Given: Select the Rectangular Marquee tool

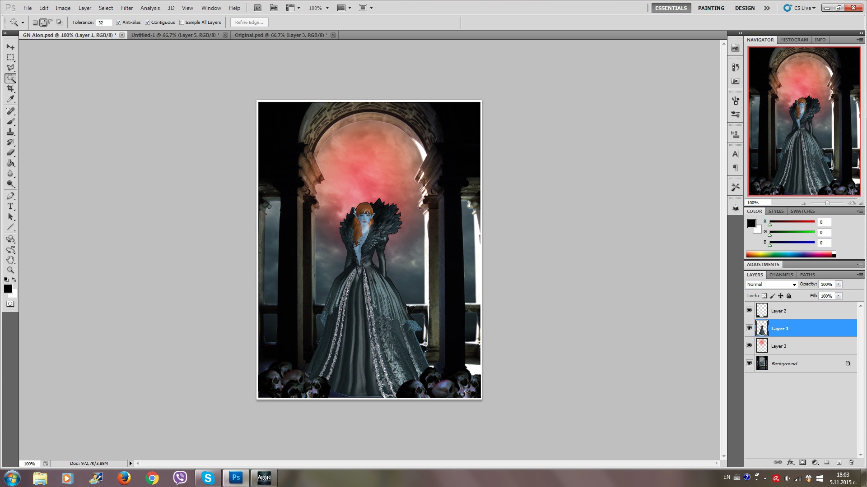Looking at the screenshot, I should (10, 57).
